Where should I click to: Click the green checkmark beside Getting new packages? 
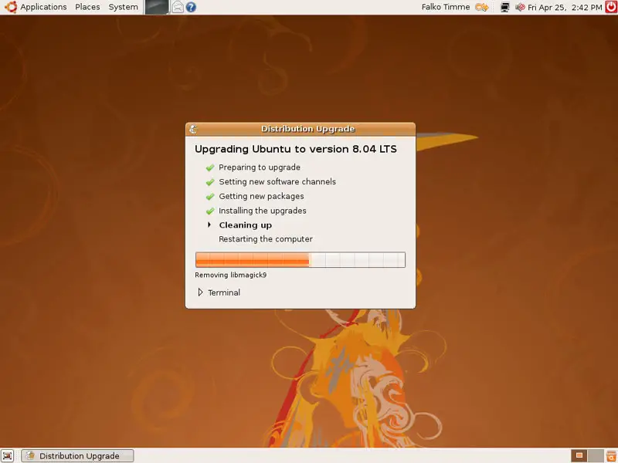pyautogui.click(x=210, y=197)
